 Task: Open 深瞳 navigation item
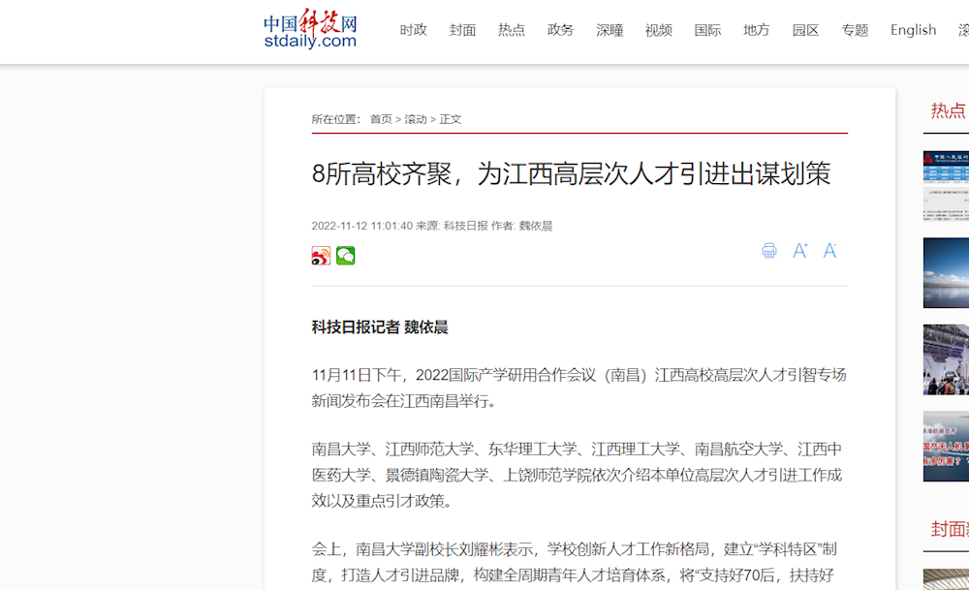tap(610, 30)
